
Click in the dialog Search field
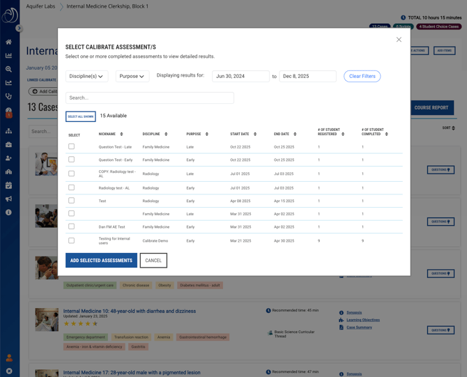(x=150, y=98)
